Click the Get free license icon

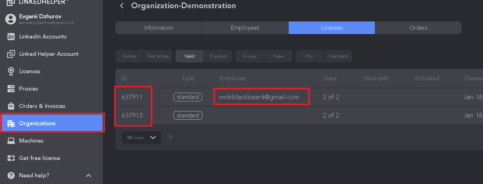(11, 158)
